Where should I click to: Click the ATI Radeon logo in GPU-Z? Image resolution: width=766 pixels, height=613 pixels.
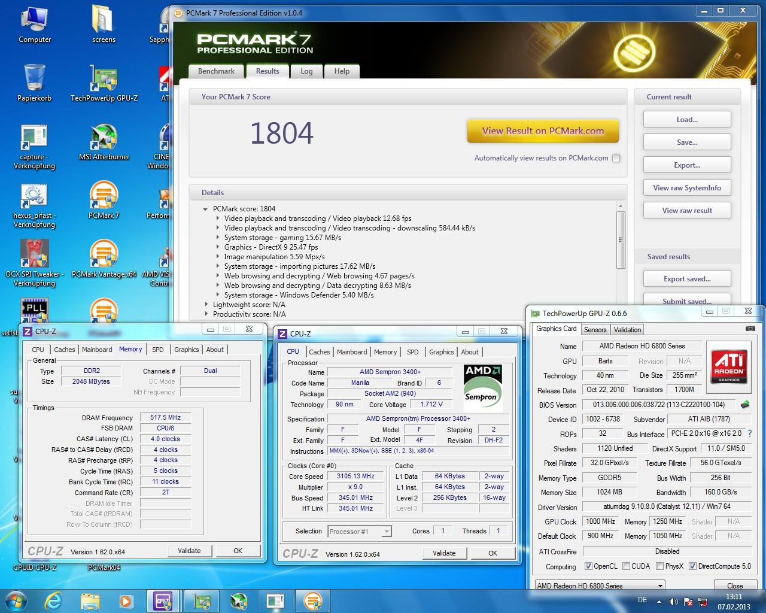coord(729,366)
